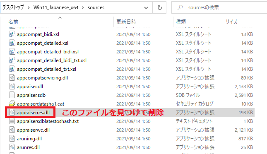Click the SDB ファイル type cell
Viewport: 267px width, 154px height.
[x=188, y=95]
